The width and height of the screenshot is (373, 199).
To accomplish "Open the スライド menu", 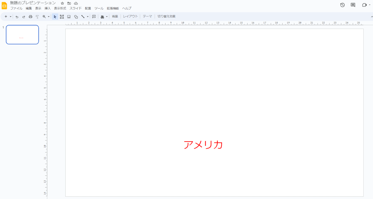I will (76, 8).
